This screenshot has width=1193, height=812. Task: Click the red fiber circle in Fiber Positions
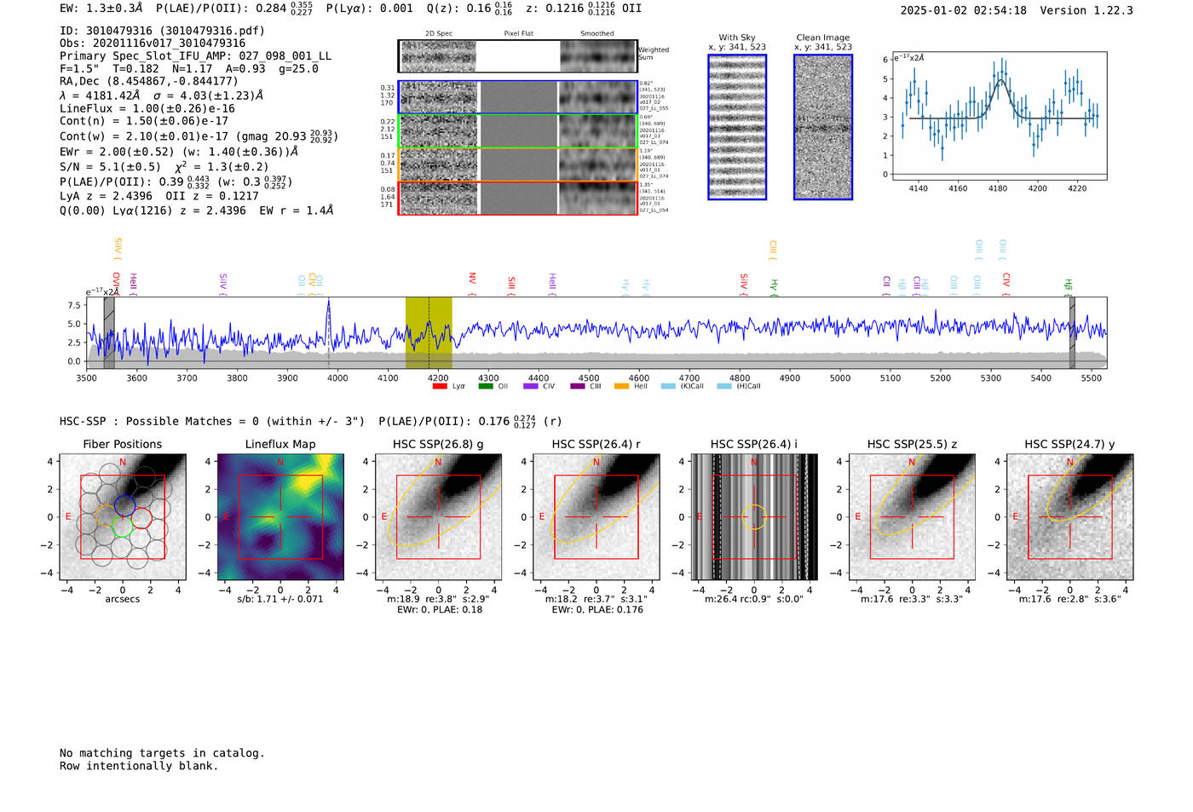point(141,517)
